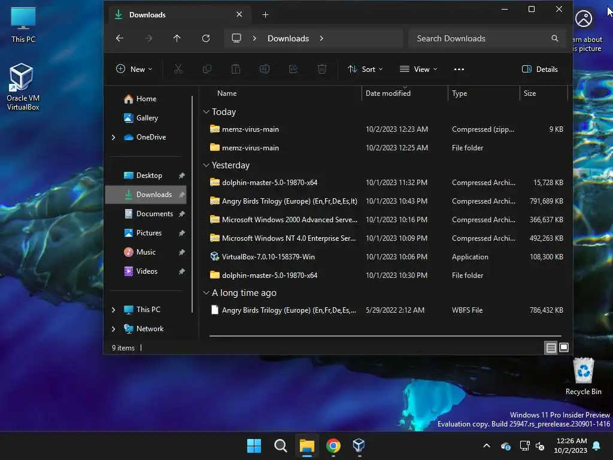Viewport: 613px width, 460px height.
Task: Click the search magnifier icon in Explorer
Action: tap(555, 38)
